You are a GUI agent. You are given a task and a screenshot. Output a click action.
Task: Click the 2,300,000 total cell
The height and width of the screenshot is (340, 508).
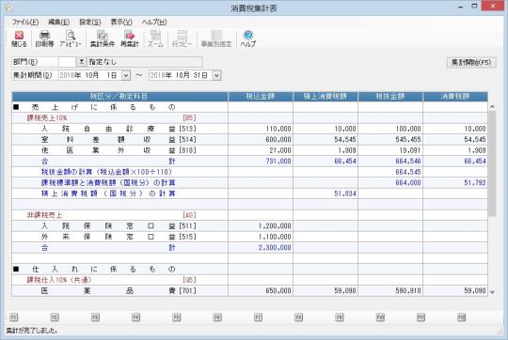click(261, 247)
